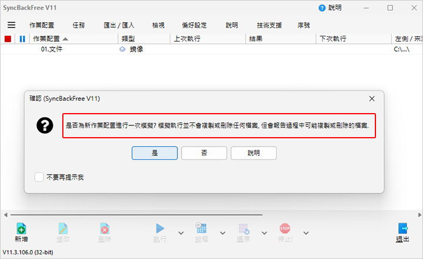Expand the 停止 stop dropdown arrow

[x=306, y=233]
